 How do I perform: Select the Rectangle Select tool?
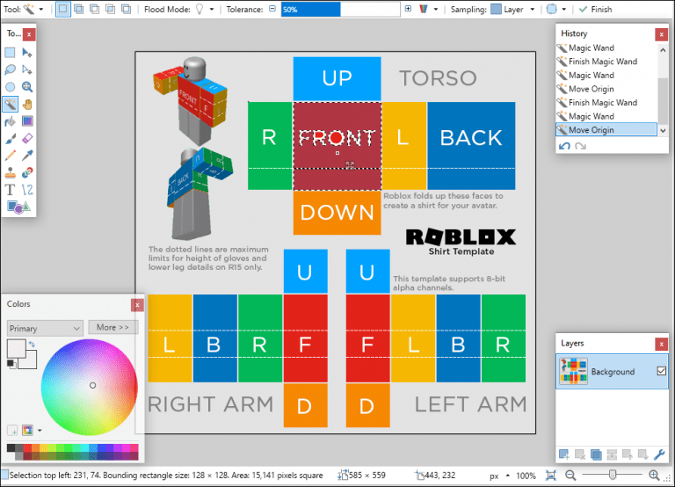point(10,53)
